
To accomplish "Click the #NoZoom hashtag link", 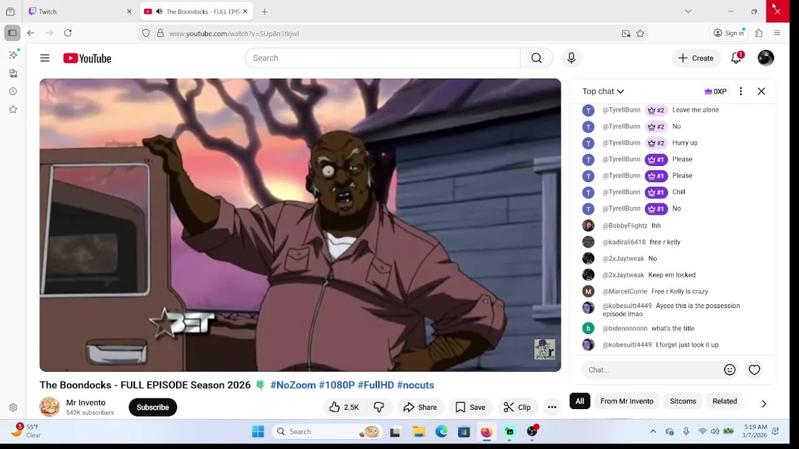I will point(293,385).
